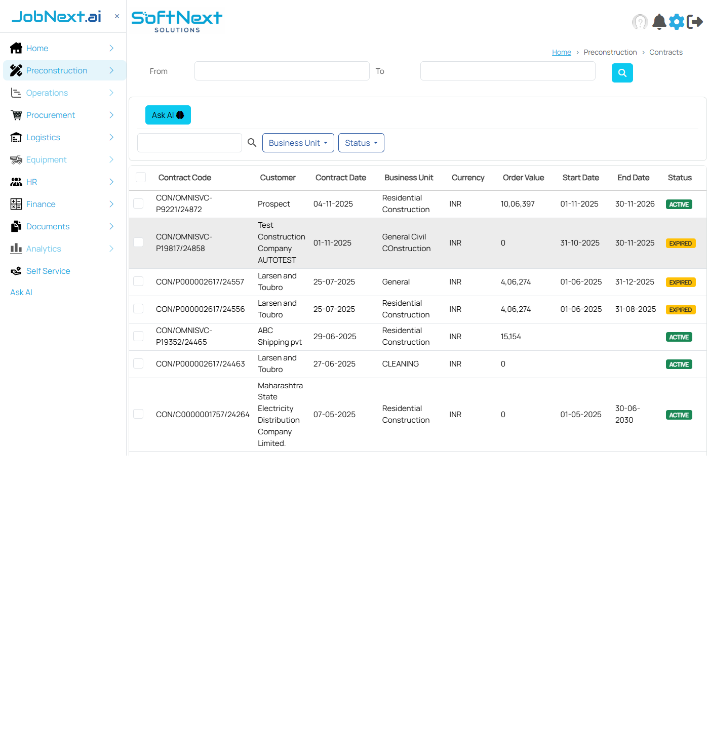This screenshot has height=733, width=709.
Task: Click Contracts in the breadcrumb
Action: coord(666,52)
